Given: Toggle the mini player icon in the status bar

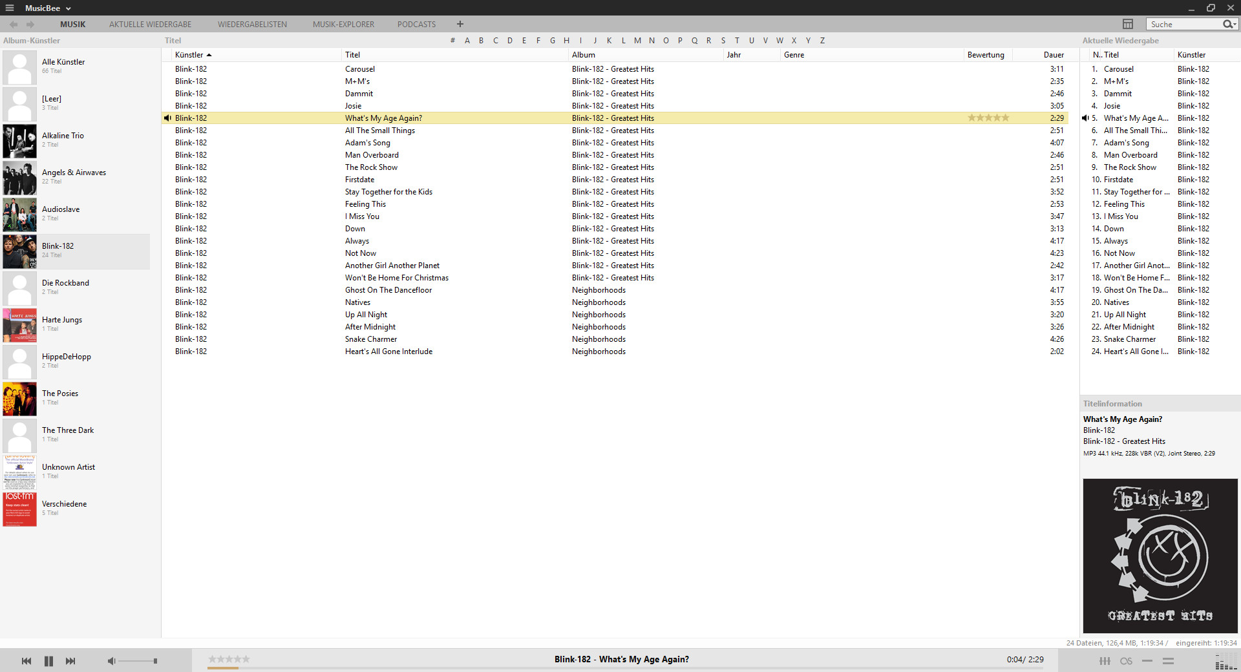Looking at the screenshot, I should (1168, 662).
